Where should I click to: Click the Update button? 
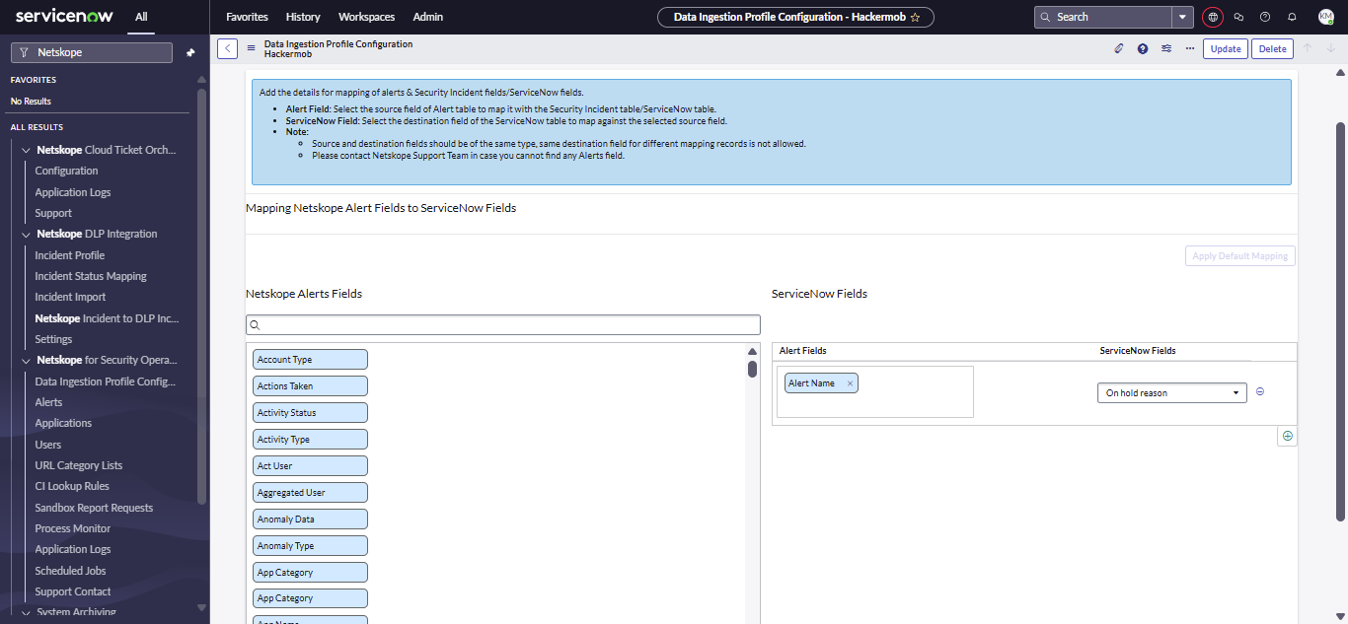tap(1226, 48)
